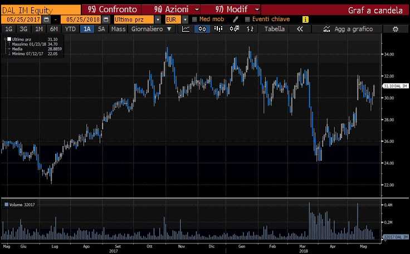The height and width of the screenshot is (254, 410).
Task: Select the 1G time range tab
Action: coord(8,29)
